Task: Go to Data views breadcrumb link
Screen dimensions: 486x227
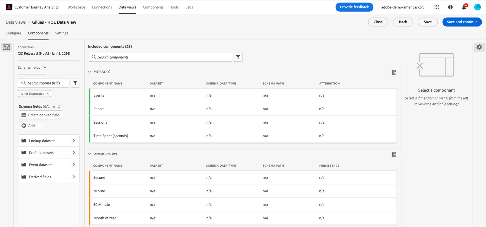Action: [16, 22]
